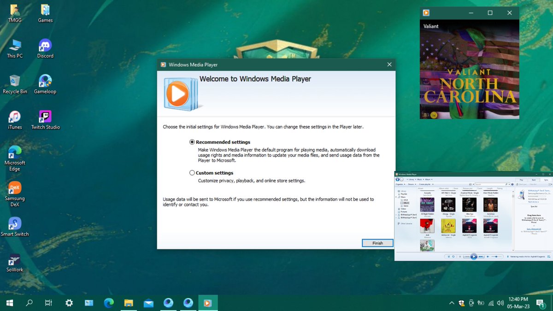Open the Create playlist dropdown
Viewport: 553px width, 311px height.
click(x=426, y=184)
